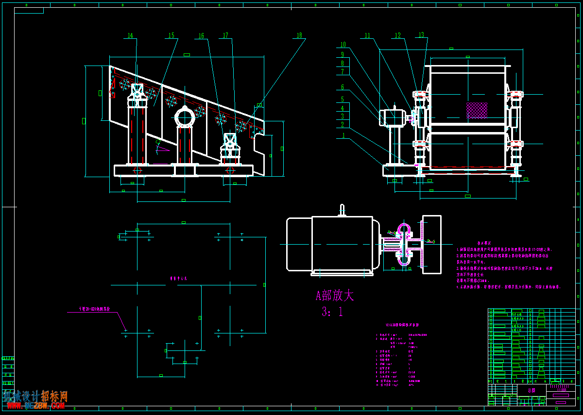Click the motor body in enlarged detail view

(342, 243)
